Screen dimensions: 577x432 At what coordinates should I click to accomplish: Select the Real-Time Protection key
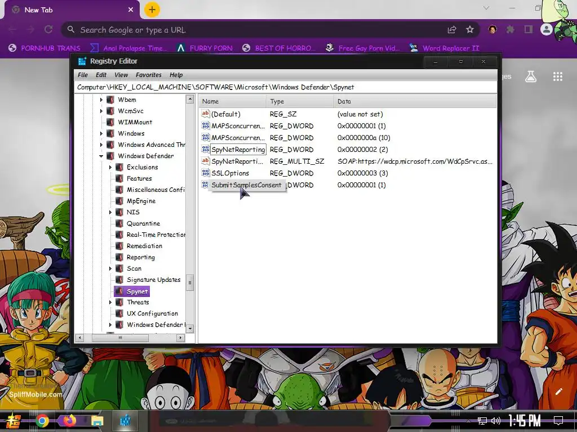pos(156,235)
